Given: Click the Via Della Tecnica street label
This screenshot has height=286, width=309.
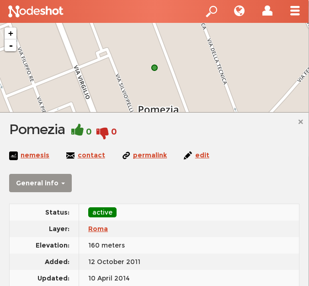Looking at the screenshot, I should click(x=217, y=61).
